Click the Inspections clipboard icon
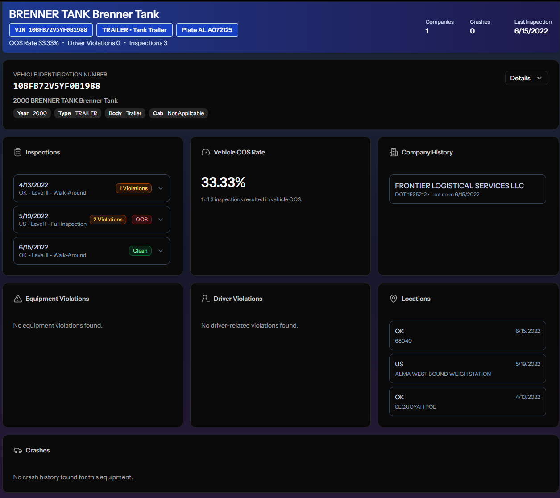Image resolution: width=560 pixels, height=498 pixels. pyautogui.click(x=17, y=152)
